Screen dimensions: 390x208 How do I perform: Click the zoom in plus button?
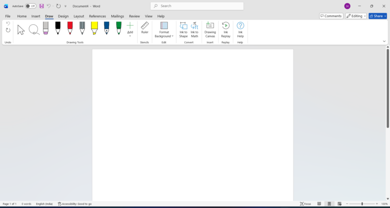point(376,204)
